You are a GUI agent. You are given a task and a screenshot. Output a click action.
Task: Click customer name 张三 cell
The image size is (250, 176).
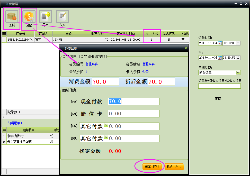(43, 40)
